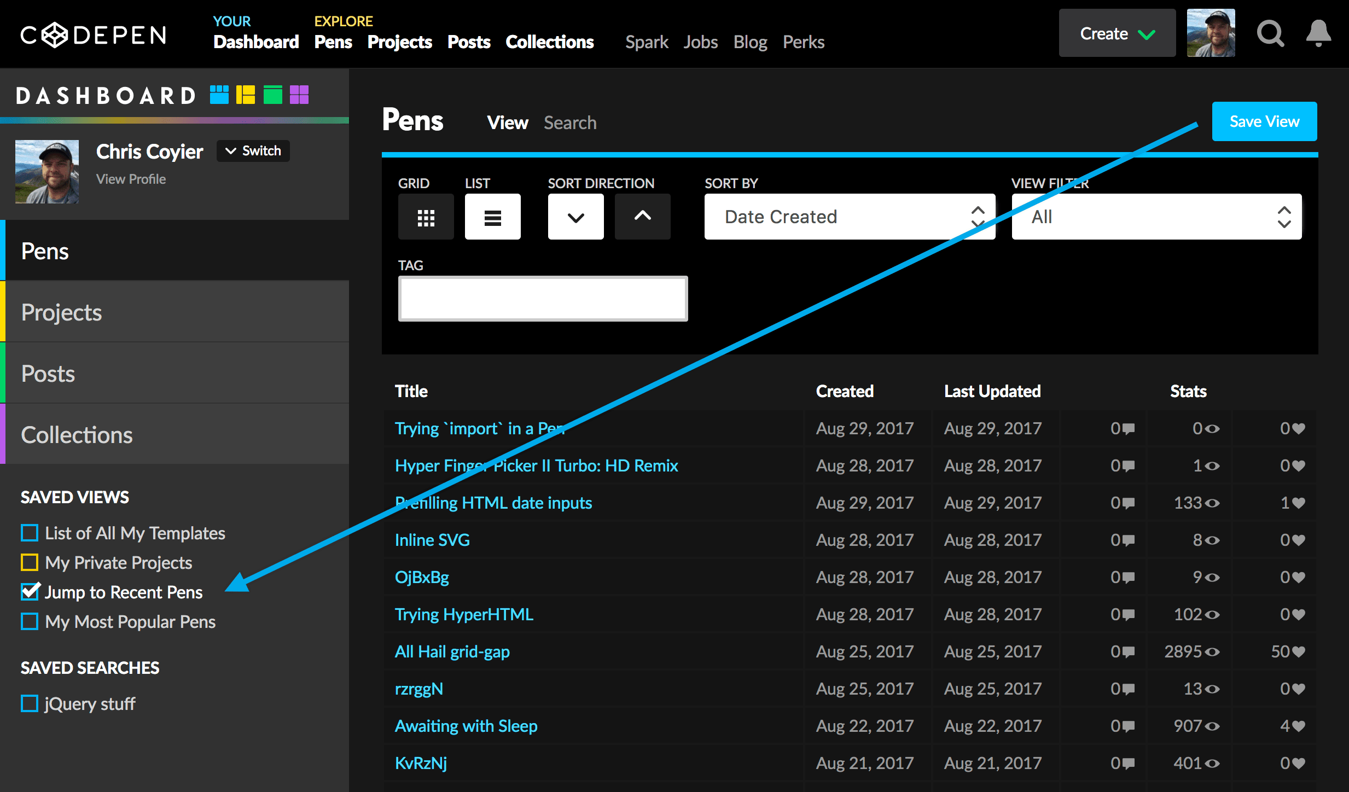The height and width of the screenshot is (792, 1349).
Task: Open Explore Pens in top nav
Action: pos(333,42)
